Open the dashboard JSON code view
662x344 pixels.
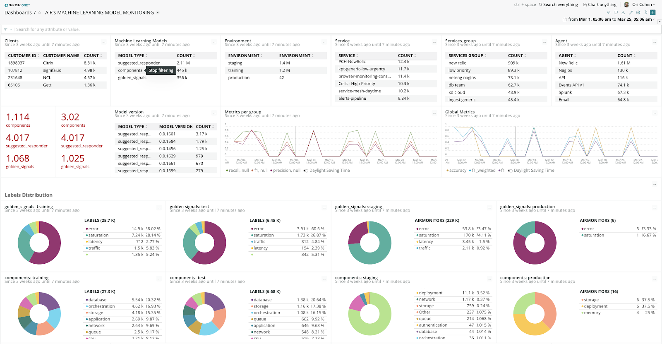(x=609, y=12)
